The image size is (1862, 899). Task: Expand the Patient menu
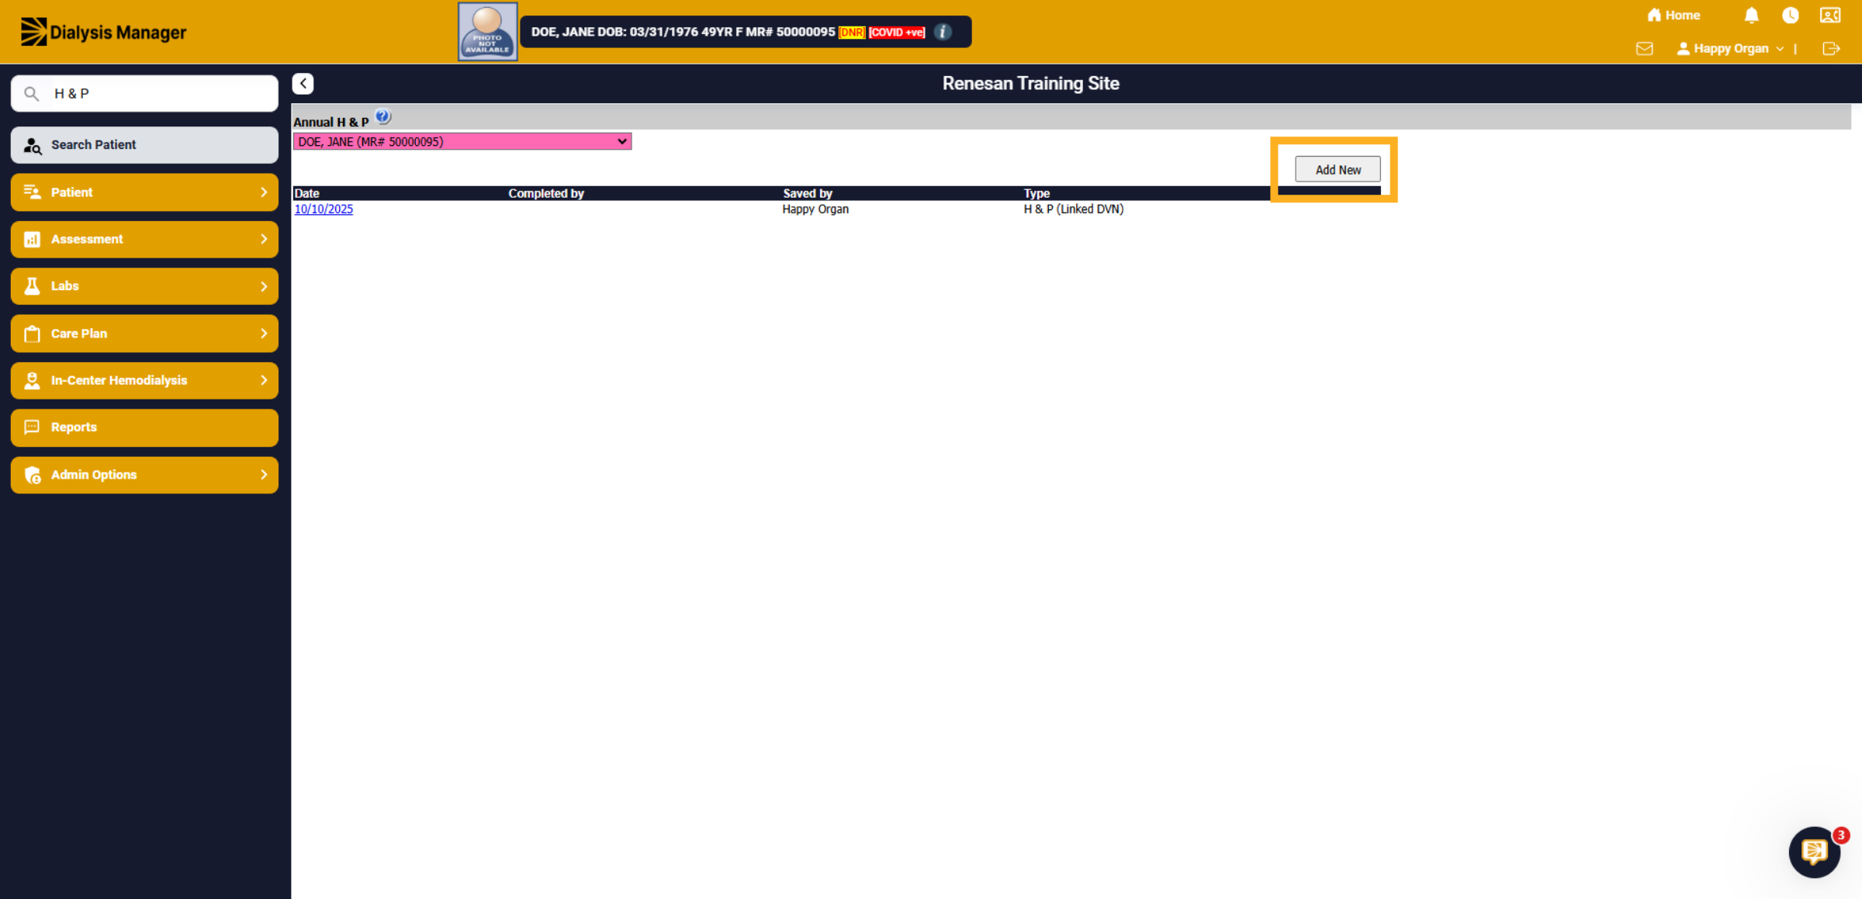(144, 192)
